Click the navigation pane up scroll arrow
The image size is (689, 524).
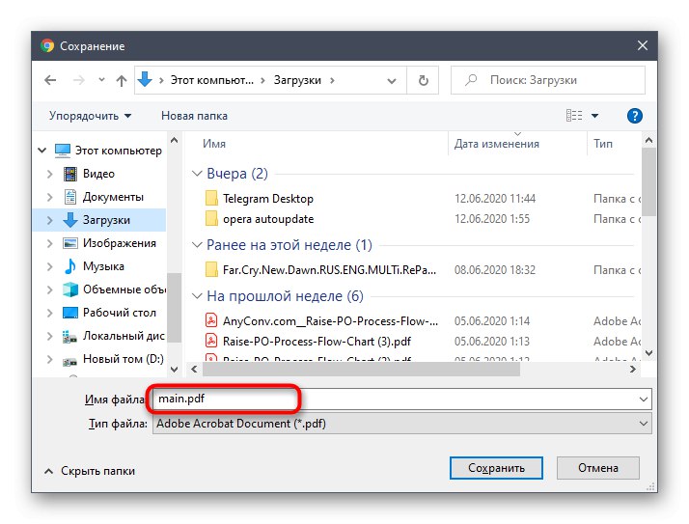[x=174, y=141]
